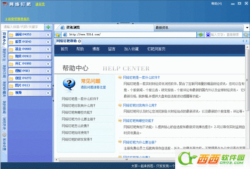Click the 请登录 login link
The width and height of the screenshot is (250, 169).
(40, 4)
